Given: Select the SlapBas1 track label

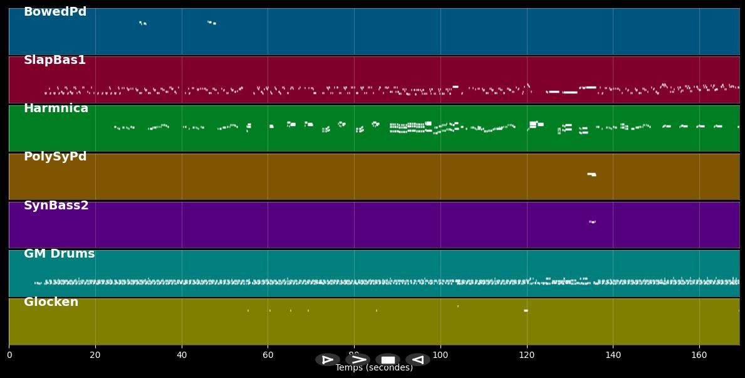Looking at the screenshot, I should point(55,60).
